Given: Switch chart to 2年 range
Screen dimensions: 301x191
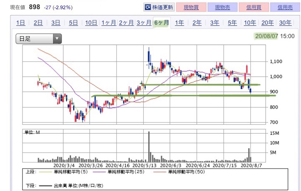Looking at the screenshot, I should [197, 23].
